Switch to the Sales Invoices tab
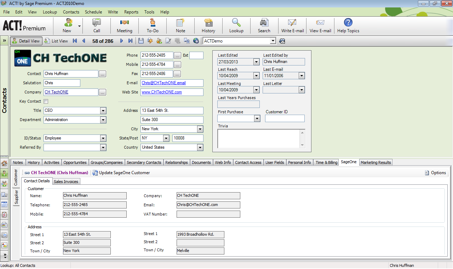The image size is (453, 269). point(66,182)
